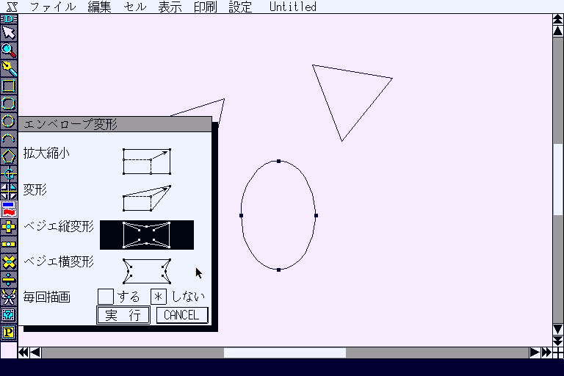Click the D icon atop toolbox

point(9,18)
